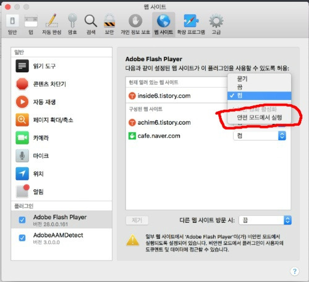Select 카메라 in the sidebar

pos(61,138)
